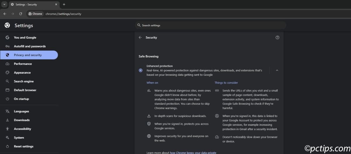Click the back arrow beside Security heading
The image size is (351, 154).
point(140,38)
